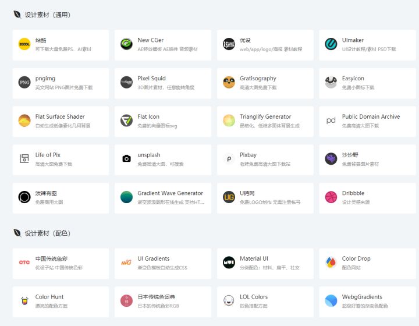The width and height of the screenshot is (419, 326).
Task: Select the Easyicon logo icon
Action: point(331,82)
